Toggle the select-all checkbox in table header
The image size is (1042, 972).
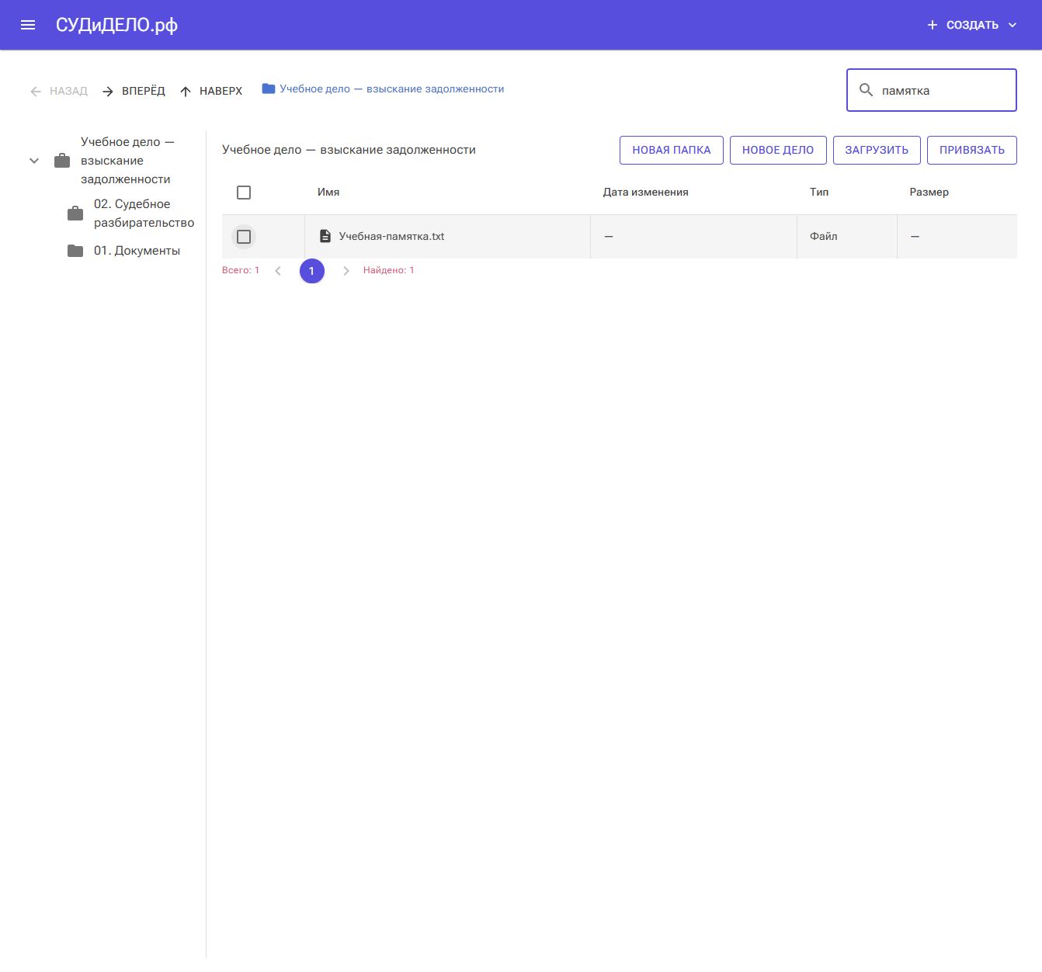tap(244, 193)
